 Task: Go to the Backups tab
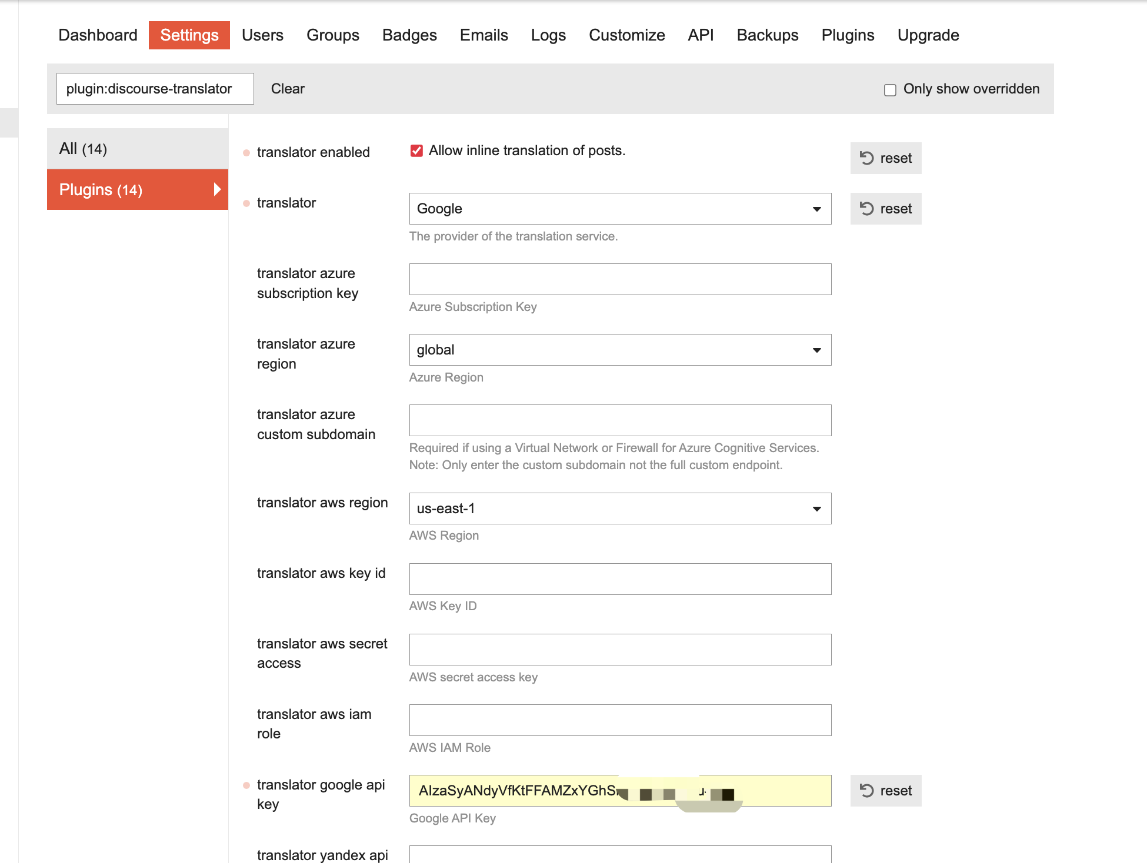coord(767,35)
